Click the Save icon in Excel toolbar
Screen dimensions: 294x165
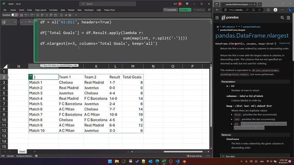tap(22, 15)
